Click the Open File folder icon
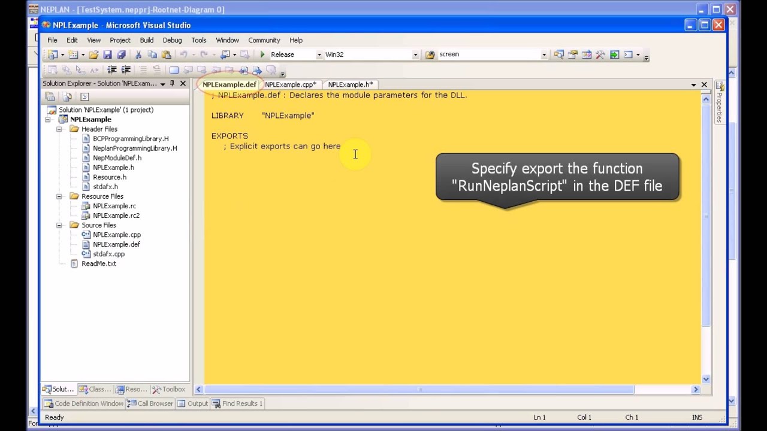The height and width of the screenshot is (431, 767). [93, 54]
